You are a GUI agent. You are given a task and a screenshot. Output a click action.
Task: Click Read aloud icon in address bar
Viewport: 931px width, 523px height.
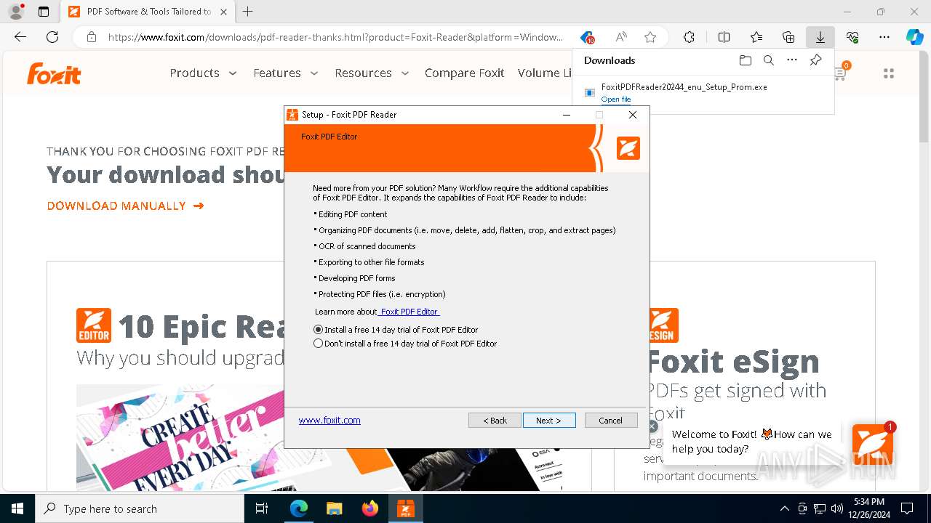pos(621,37)
